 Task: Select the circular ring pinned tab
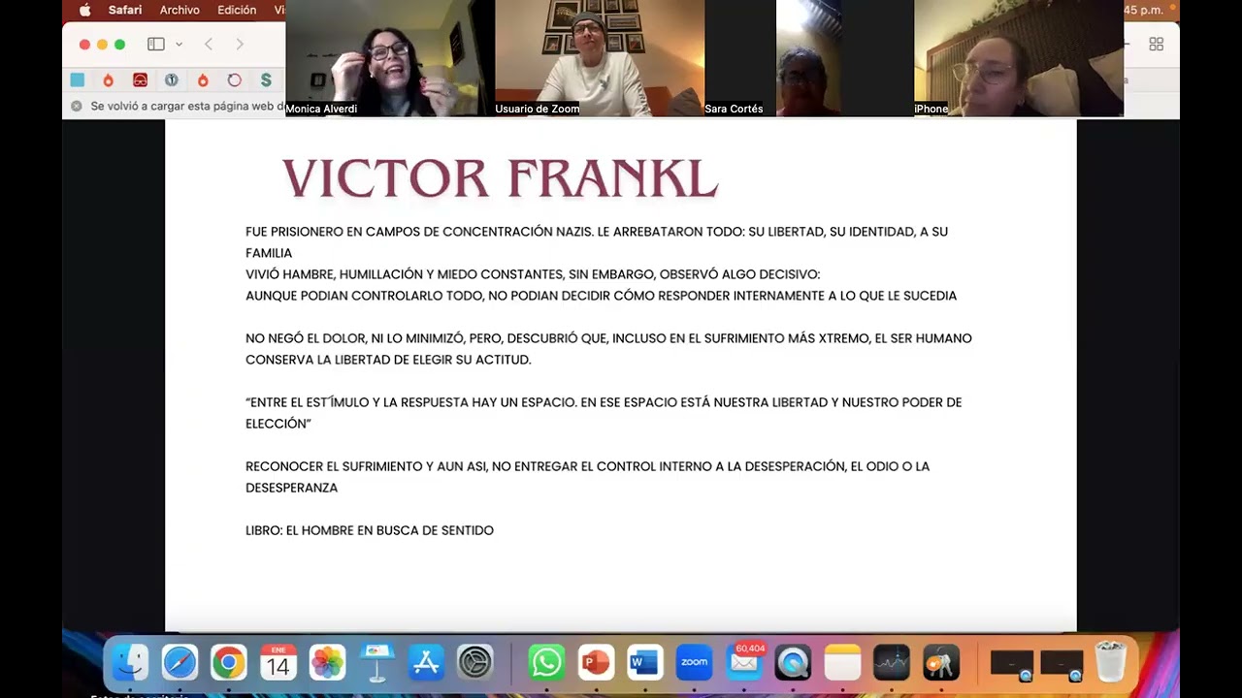click(234, 79)
